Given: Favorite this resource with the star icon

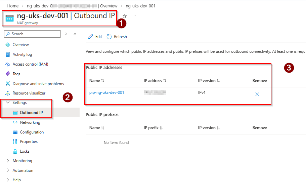Looking at the screenshot, I should (125, 16).
